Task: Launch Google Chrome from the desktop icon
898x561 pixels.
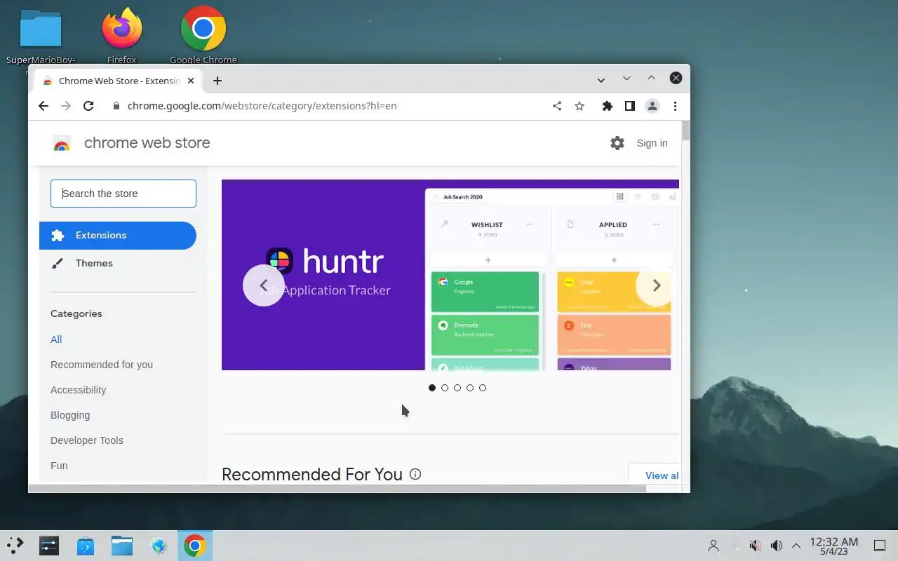Action: pyautogui.click(x=203, y=35)
